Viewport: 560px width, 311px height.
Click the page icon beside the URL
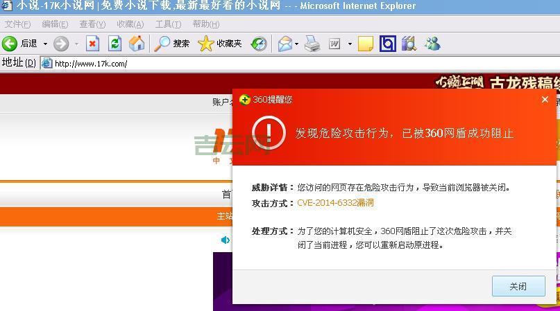click(46, 64)
